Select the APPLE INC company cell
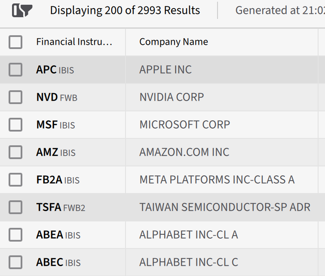 coord(222,70)
